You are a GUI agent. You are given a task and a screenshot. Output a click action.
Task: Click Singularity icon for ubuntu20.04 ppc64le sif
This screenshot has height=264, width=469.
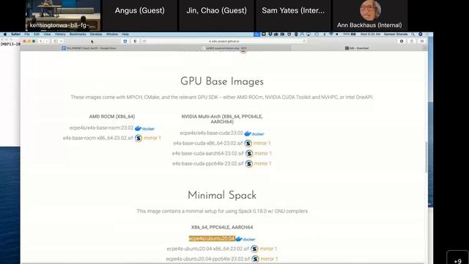pos(255,259)
